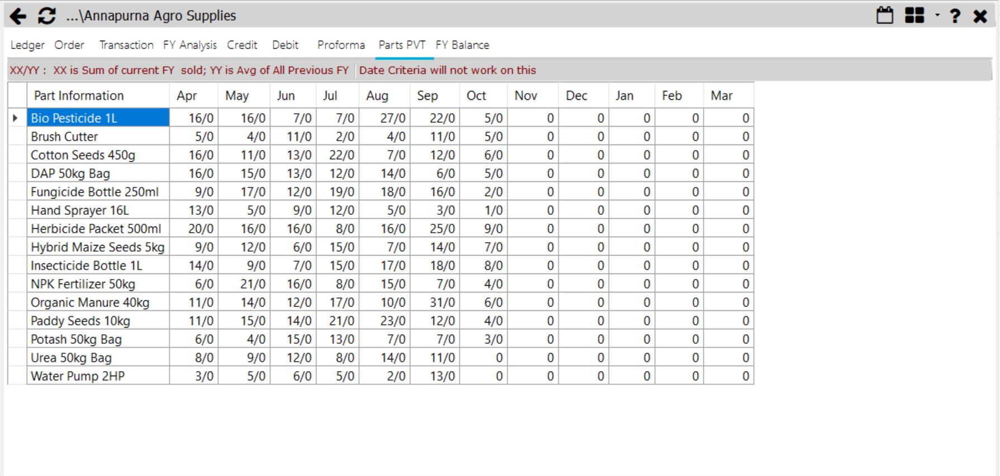Select the FY Analysis tab
Screen dimensions: 1000x476
click(x=189, y=45)
